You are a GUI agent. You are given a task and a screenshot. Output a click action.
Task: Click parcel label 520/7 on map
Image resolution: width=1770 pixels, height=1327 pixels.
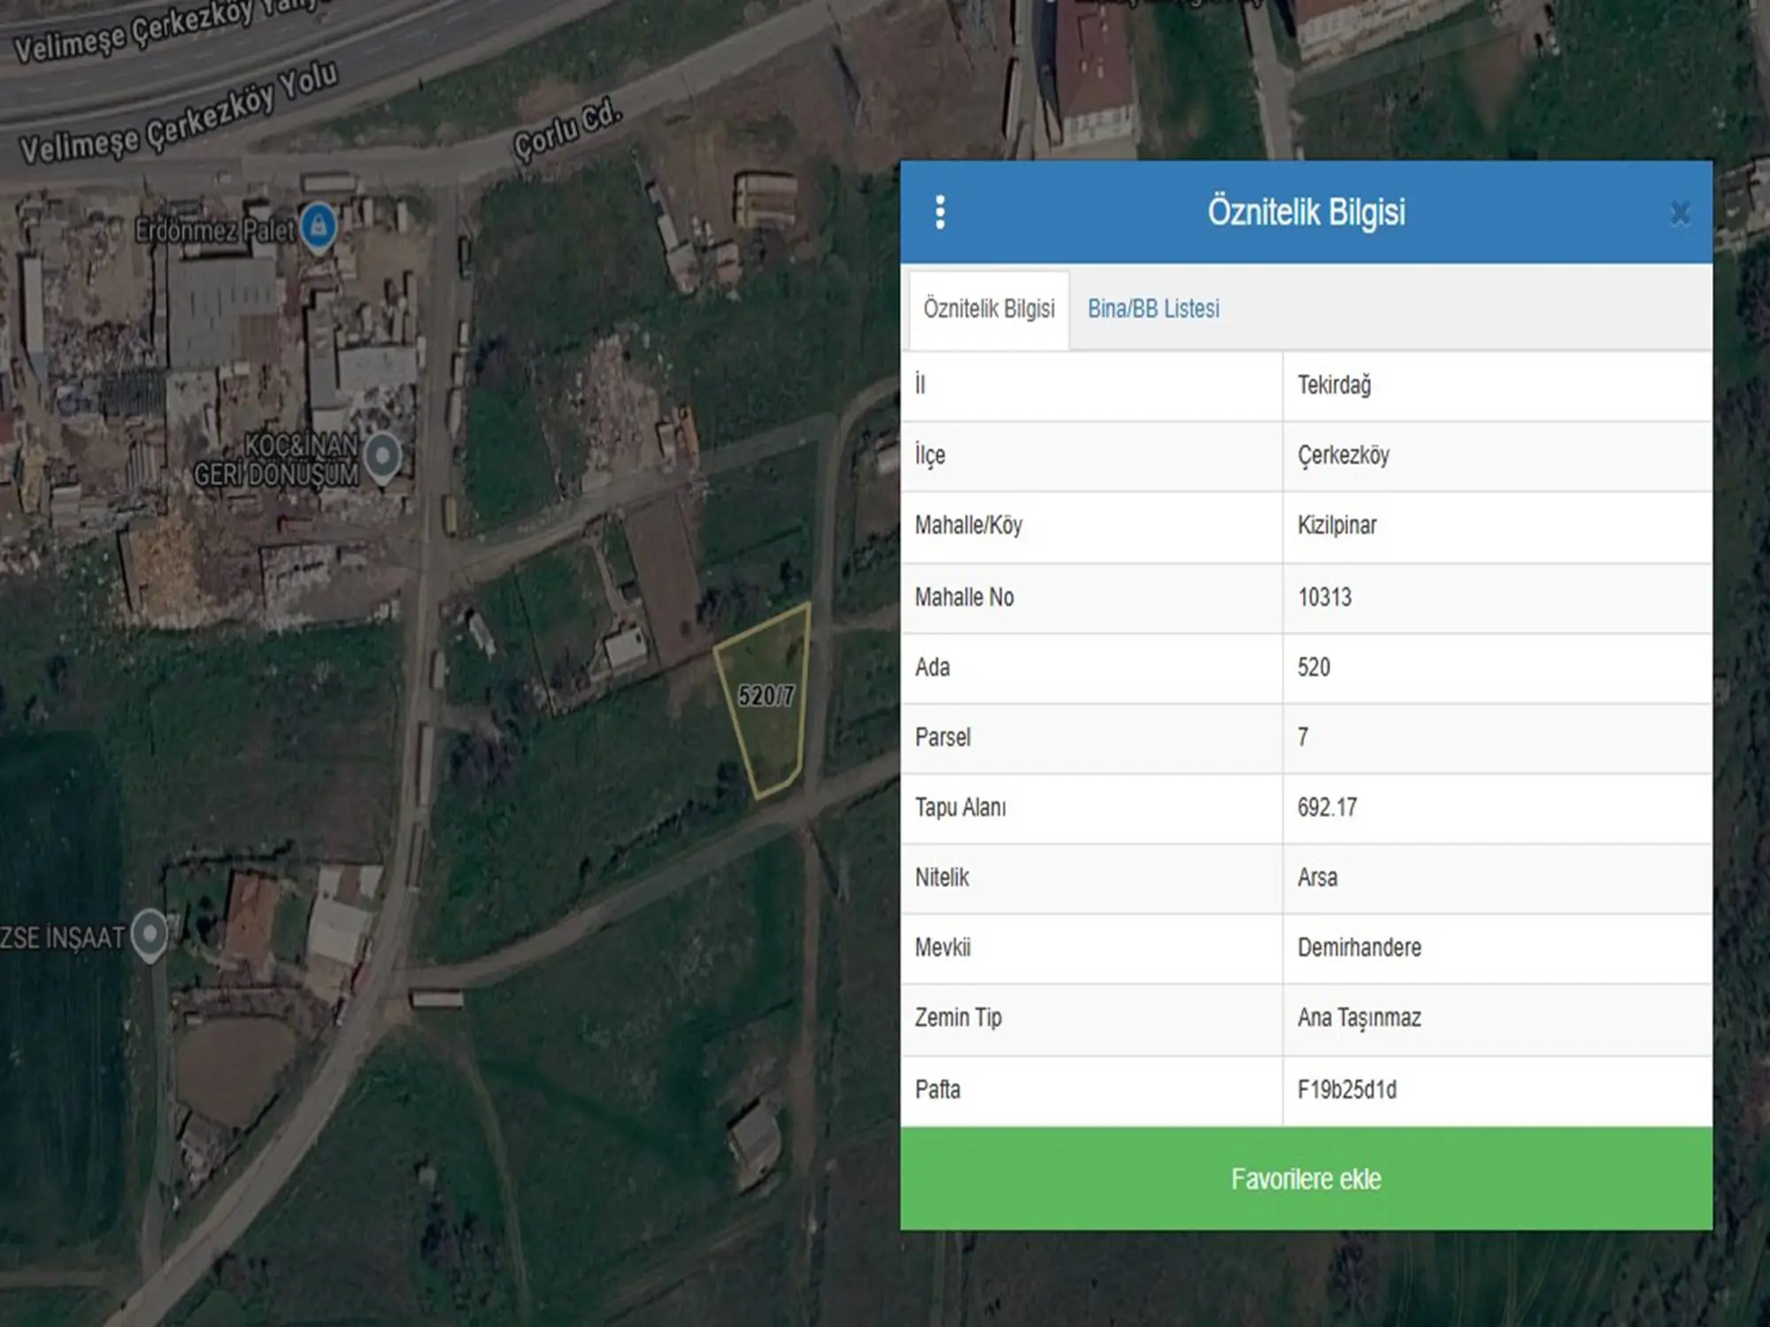[766, 696]
